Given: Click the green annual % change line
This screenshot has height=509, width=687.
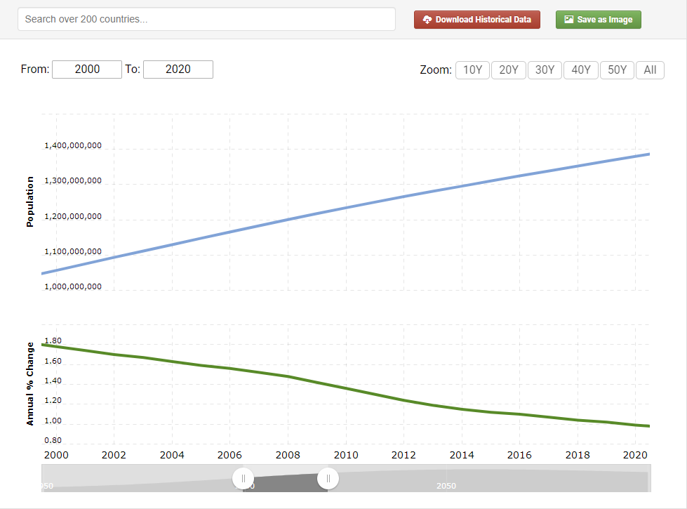Looking at the screenshot, I should (347, 388).
